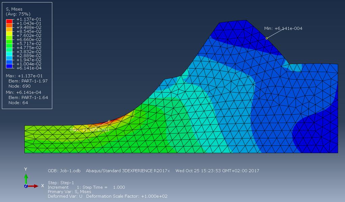Click the '(Avg: 75%)' legend subtitle

(x=18, y=14)
